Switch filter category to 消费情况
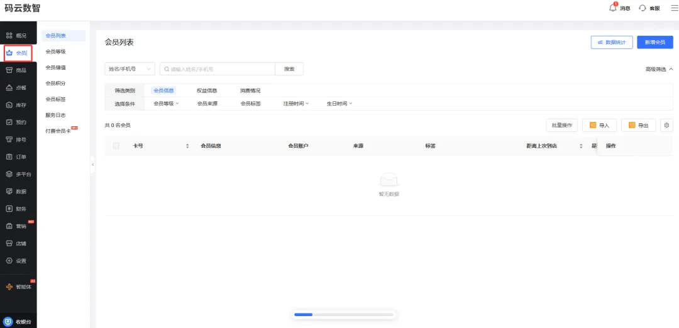Viewport: 679px width, 328px height. pyautogui.click(x=250, y=91)
